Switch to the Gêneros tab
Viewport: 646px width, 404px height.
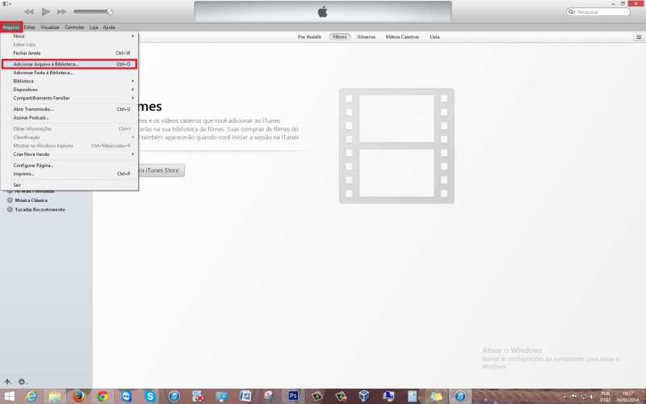point(366,37)
